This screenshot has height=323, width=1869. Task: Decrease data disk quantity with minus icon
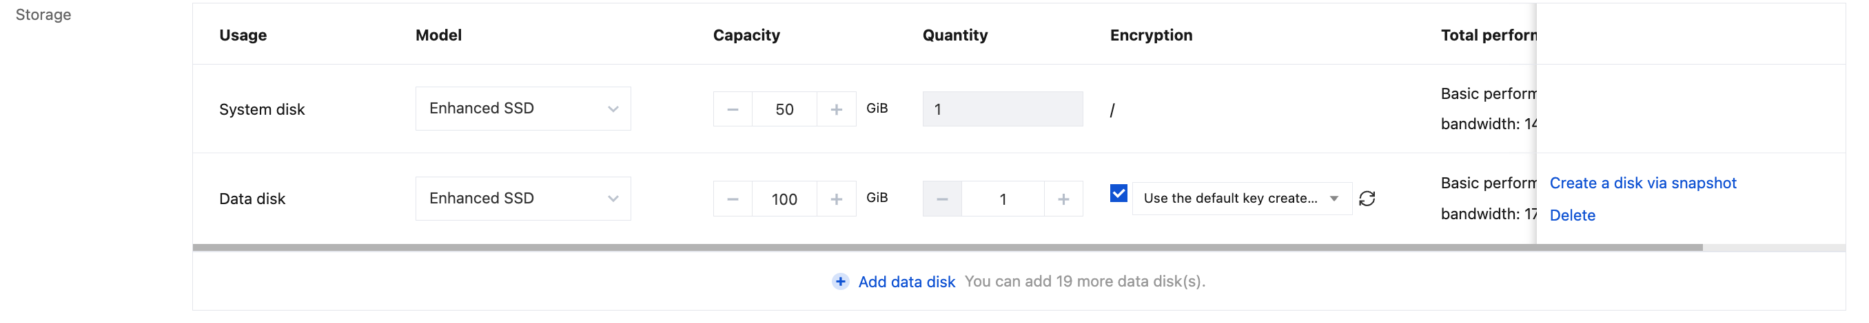(x=942, y=199)
